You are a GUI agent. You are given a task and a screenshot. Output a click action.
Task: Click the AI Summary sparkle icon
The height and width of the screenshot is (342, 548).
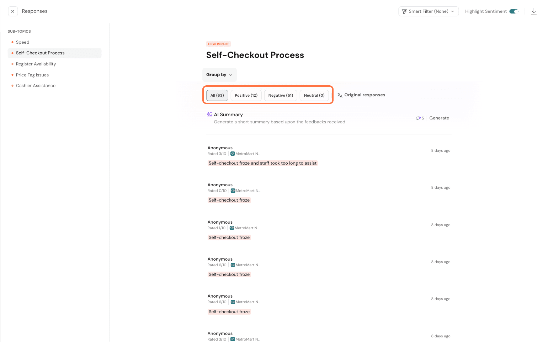point(209,114)
